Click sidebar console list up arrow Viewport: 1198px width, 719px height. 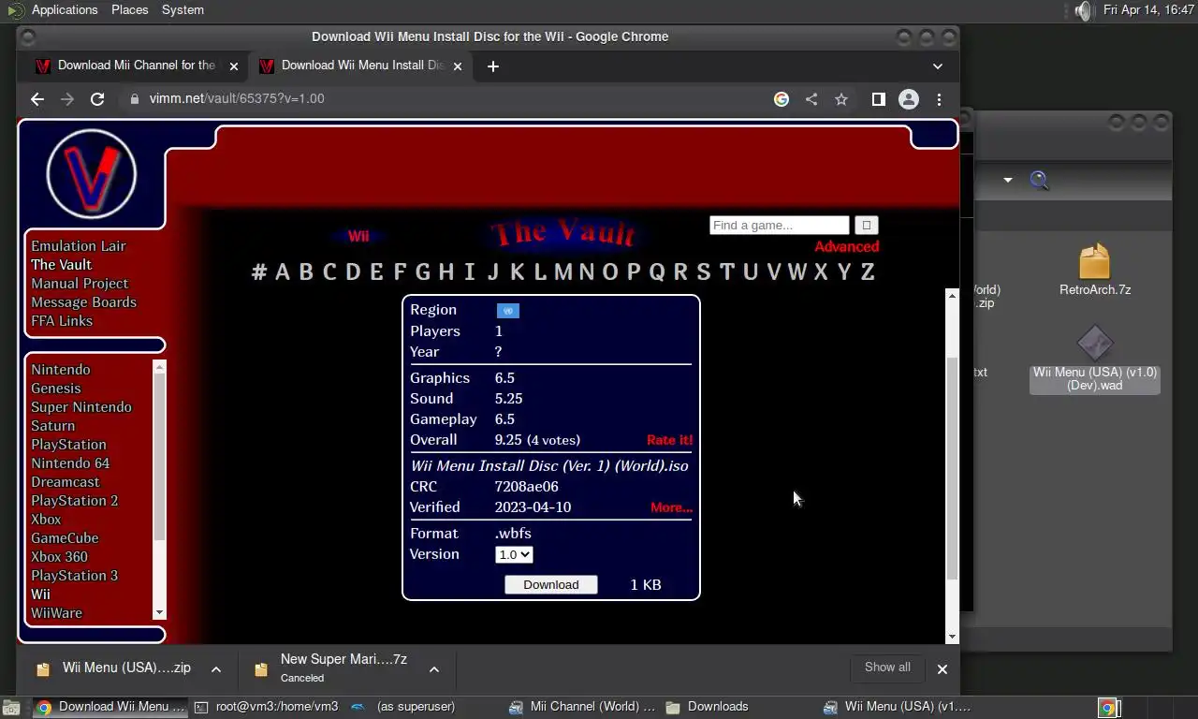159,367
